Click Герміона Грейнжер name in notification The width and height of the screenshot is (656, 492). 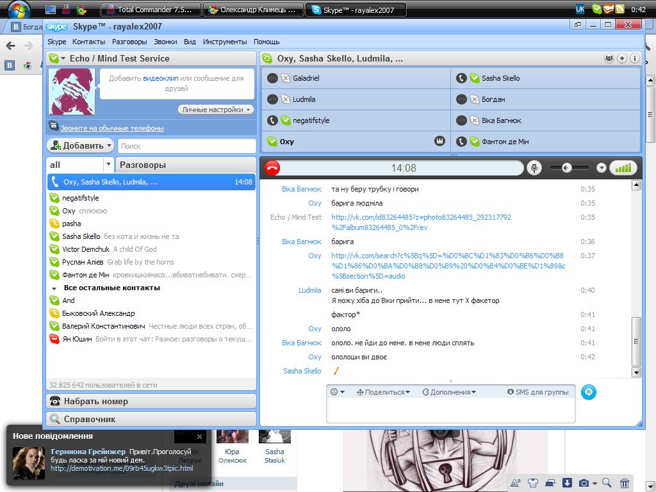coord(88,452)
